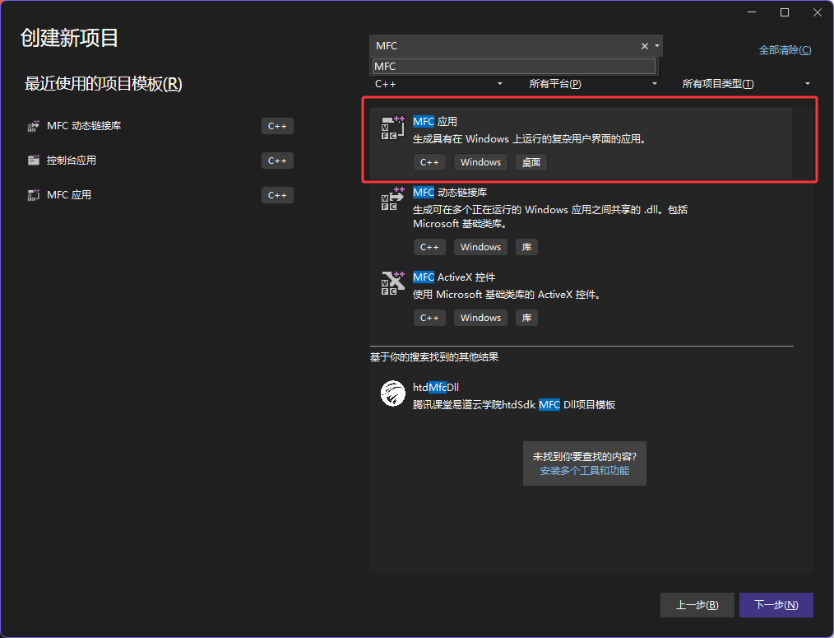Clear the search box with the X icon
Viewport: 834px width, 638px height.
point(644,46)
